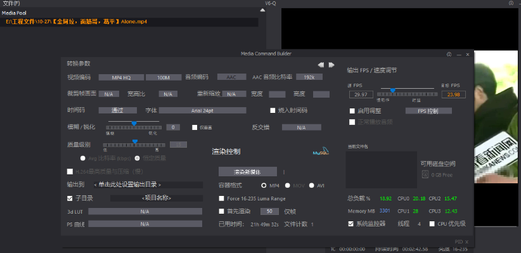The image size is (521, 253).
Task: Click the 宽度 input field
Action: 277,94
